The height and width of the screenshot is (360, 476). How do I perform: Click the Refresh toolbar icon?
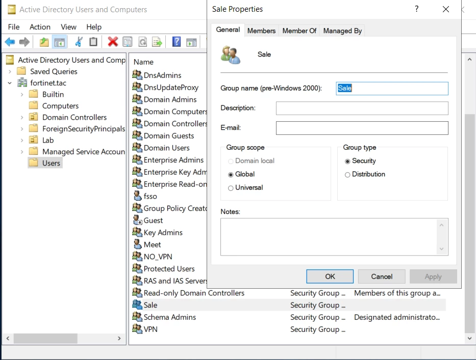pyautogui.click(x=142, y=42)
